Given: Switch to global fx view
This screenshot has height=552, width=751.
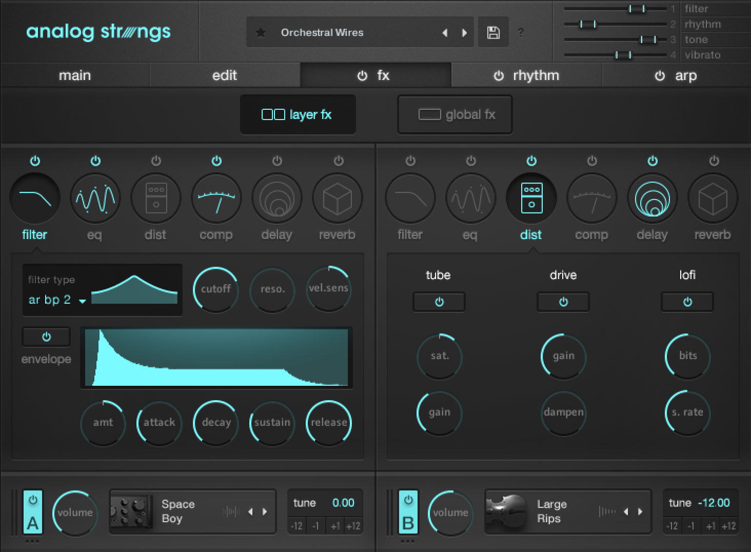Looking at the screenshot, I should tap(454, 114).
